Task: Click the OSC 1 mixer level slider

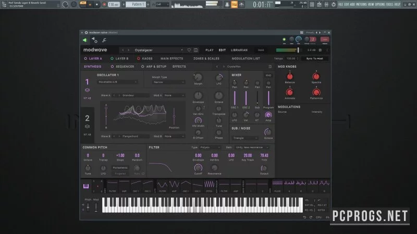Action: coord(235,98)
